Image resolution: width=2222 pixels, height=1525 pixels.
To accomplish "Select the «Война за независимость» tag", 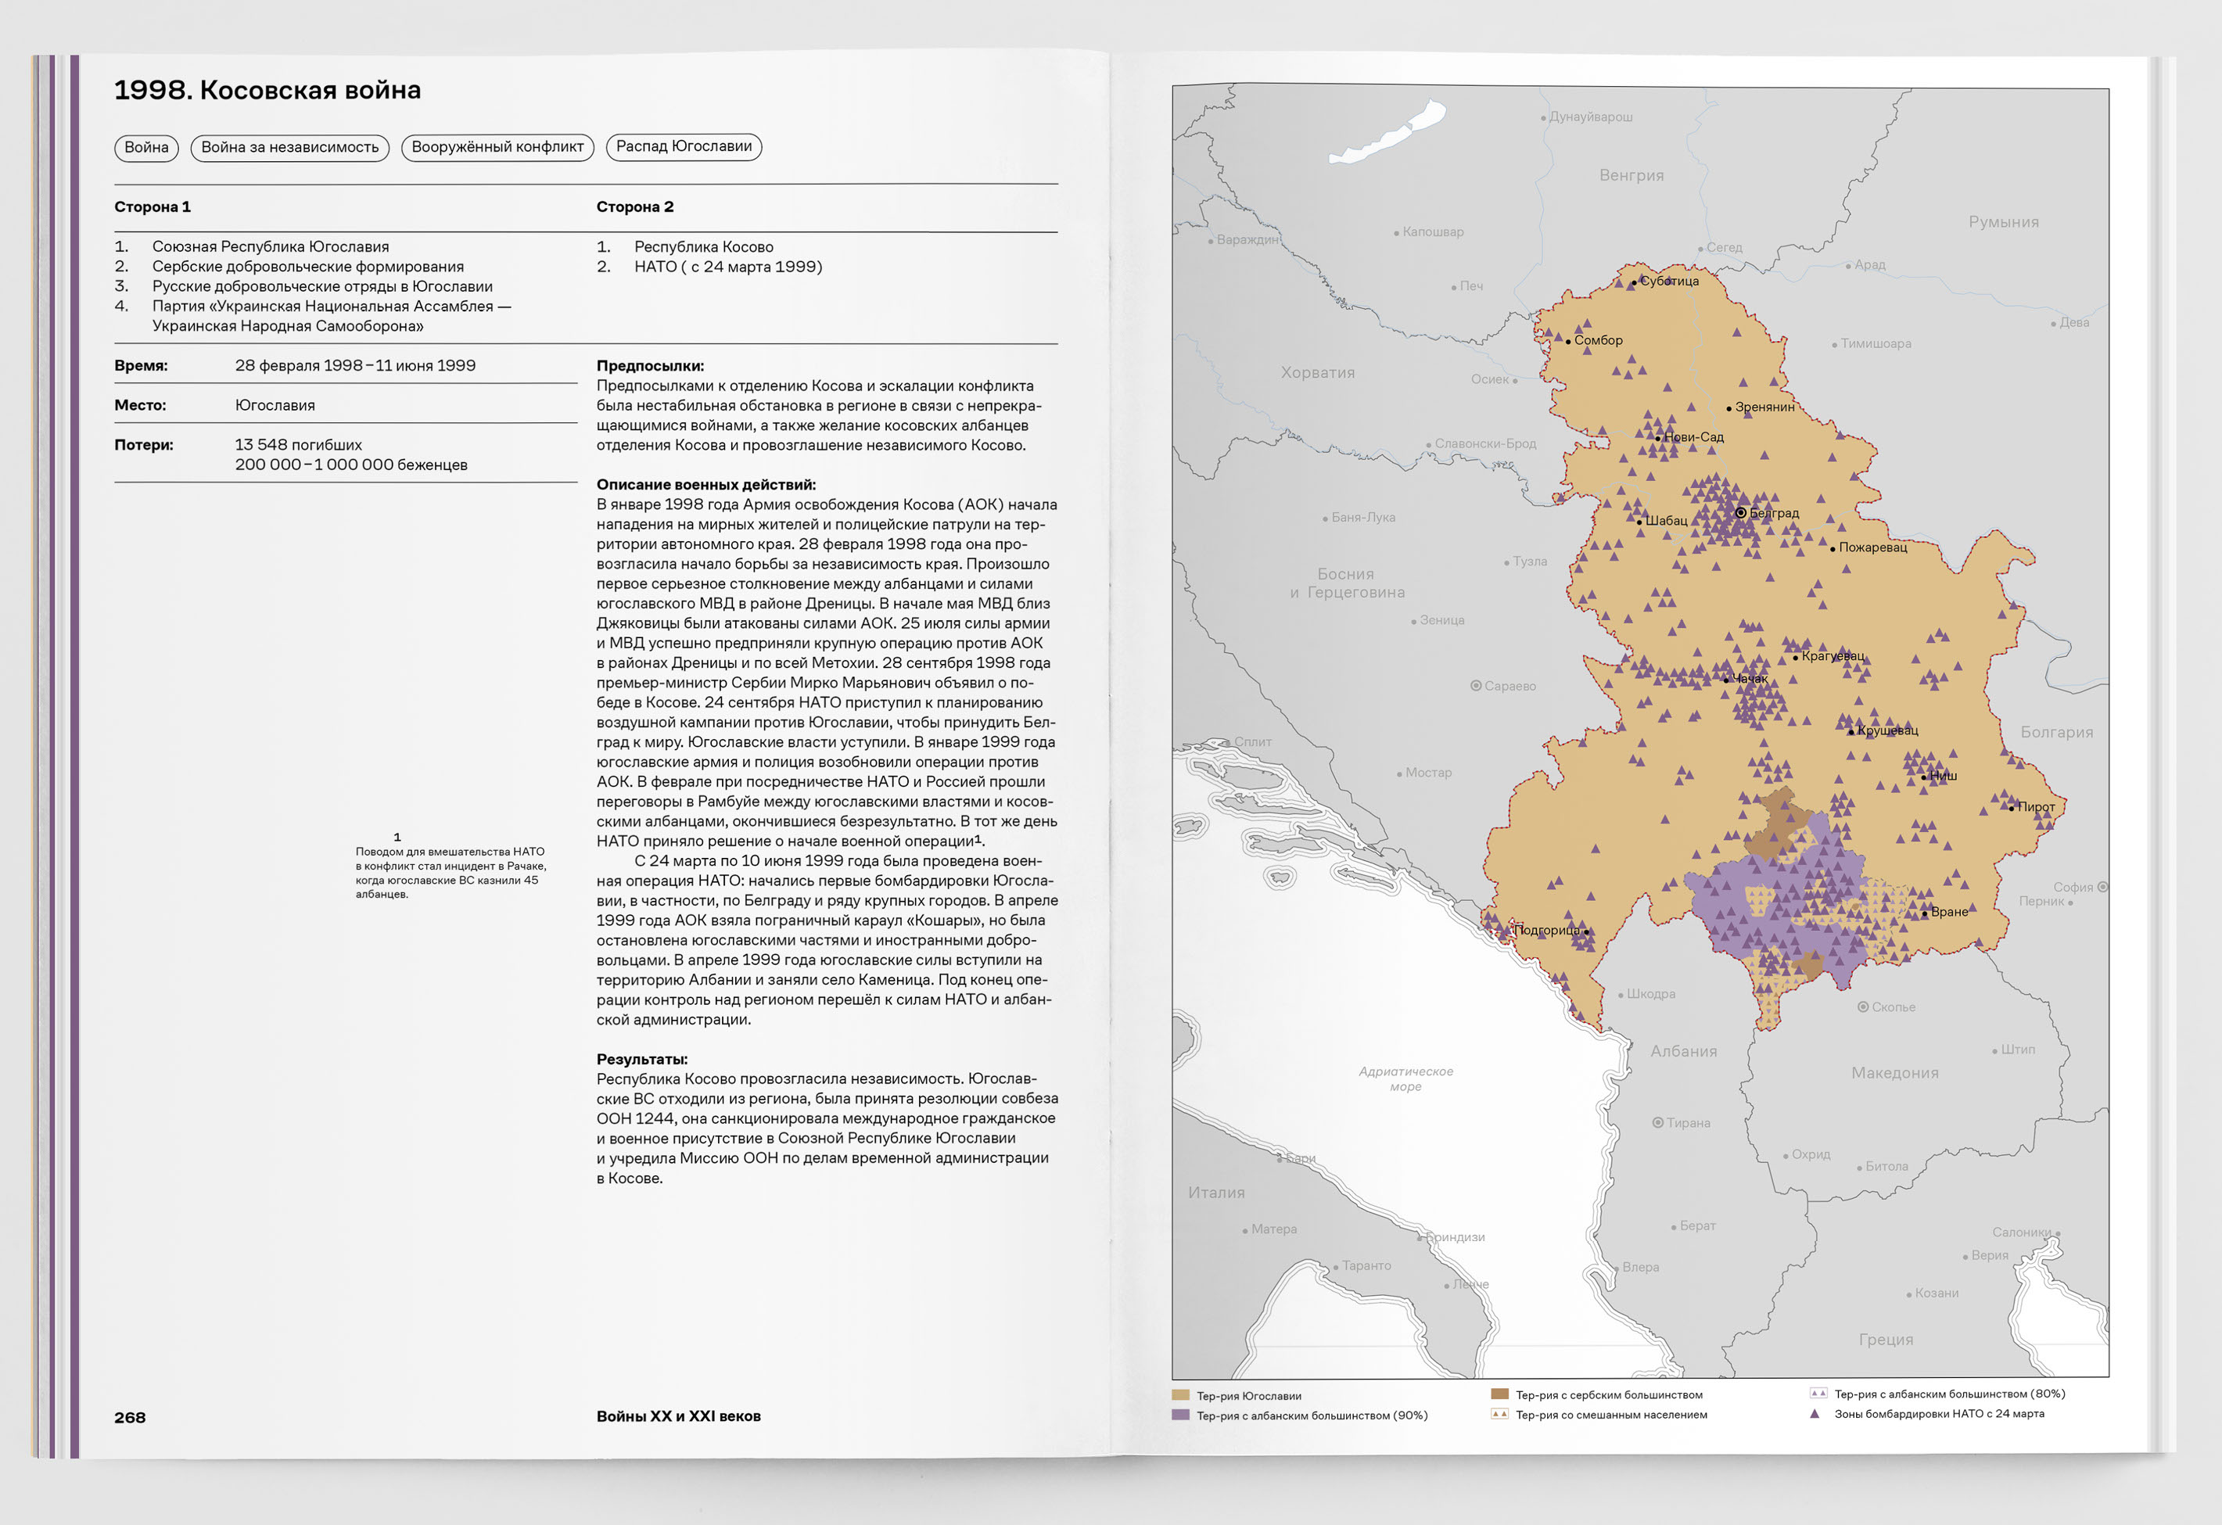I will 289,147.
